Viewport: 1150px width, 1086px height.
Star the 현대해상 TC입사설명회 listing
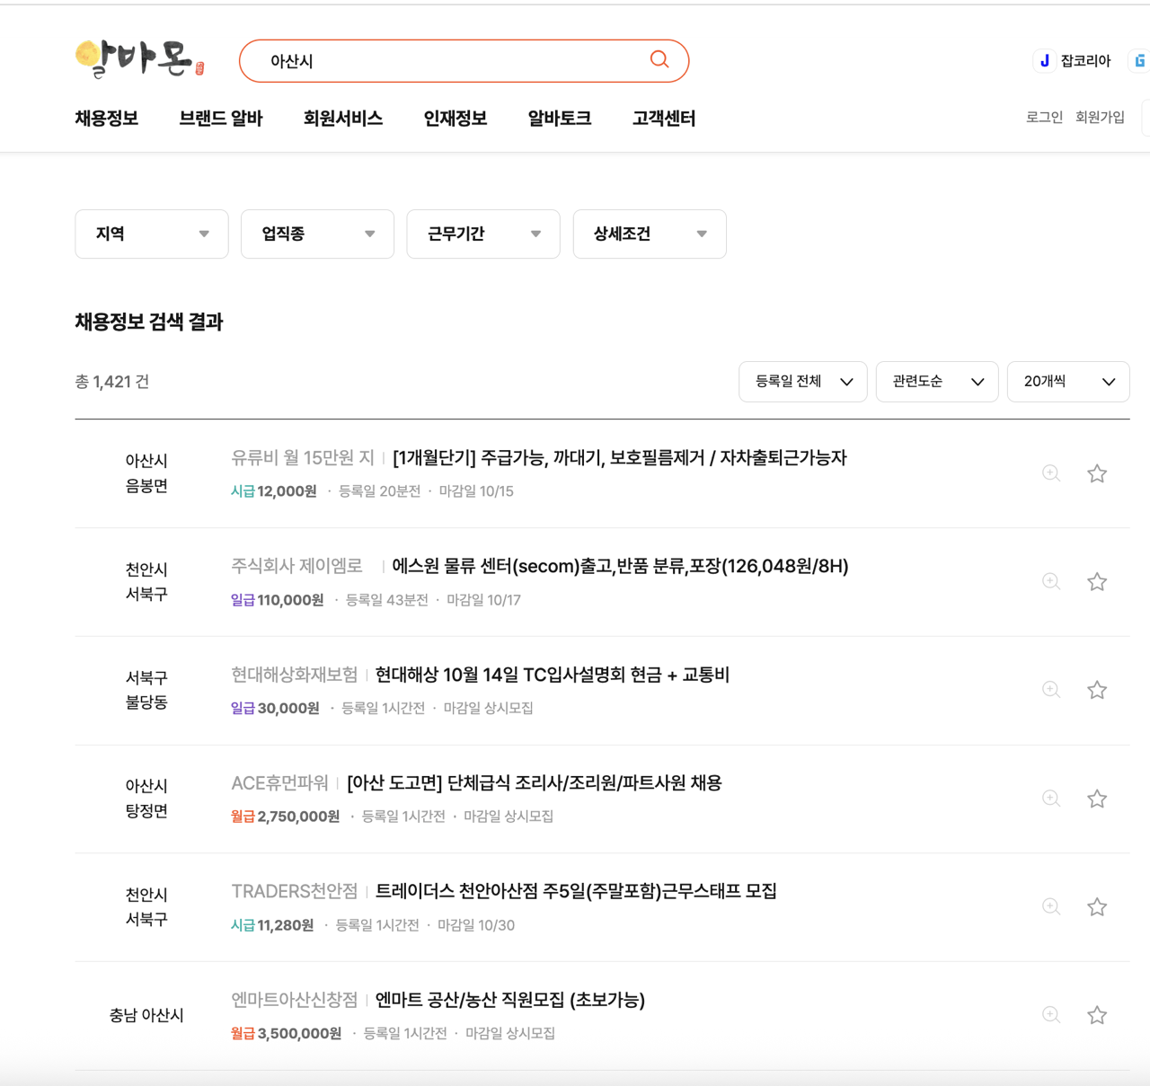tap(1097, 690)
